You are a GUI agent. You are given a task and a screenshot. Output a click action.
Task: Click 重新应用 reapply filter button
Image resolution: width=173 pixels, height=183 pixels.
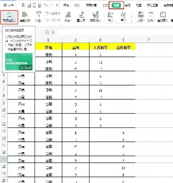coord(52,20)
